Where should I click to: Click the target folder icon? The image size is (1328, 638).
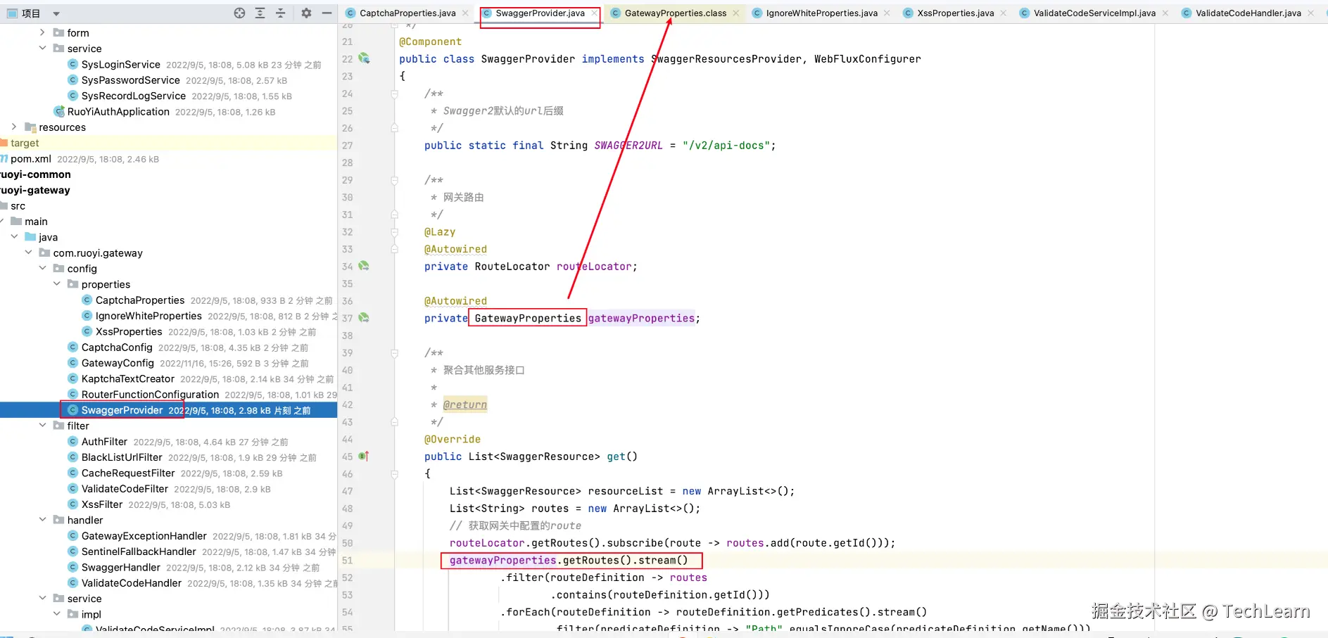(4, 143)
